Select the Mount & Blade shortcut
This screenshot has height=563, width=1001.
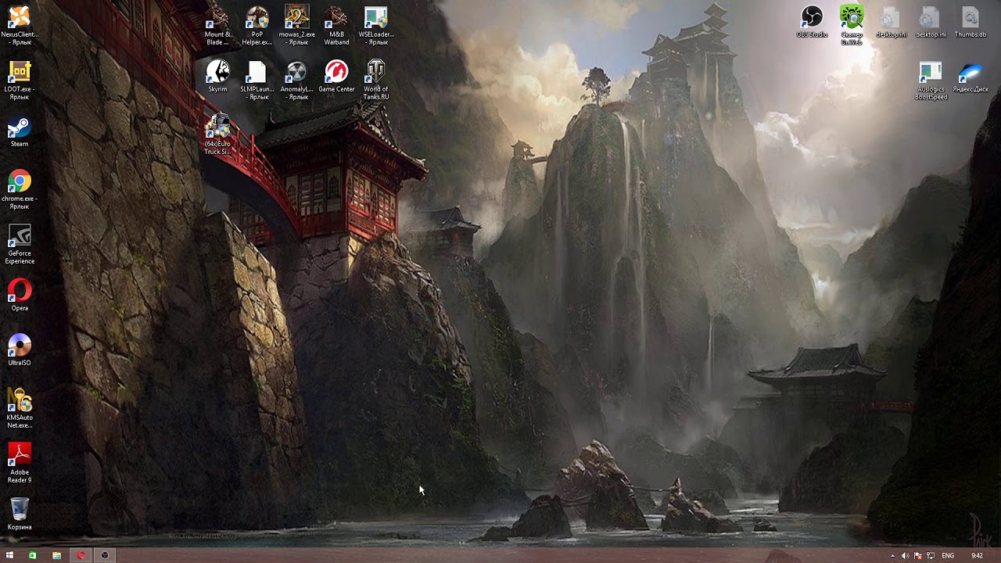tap(217, 25)
